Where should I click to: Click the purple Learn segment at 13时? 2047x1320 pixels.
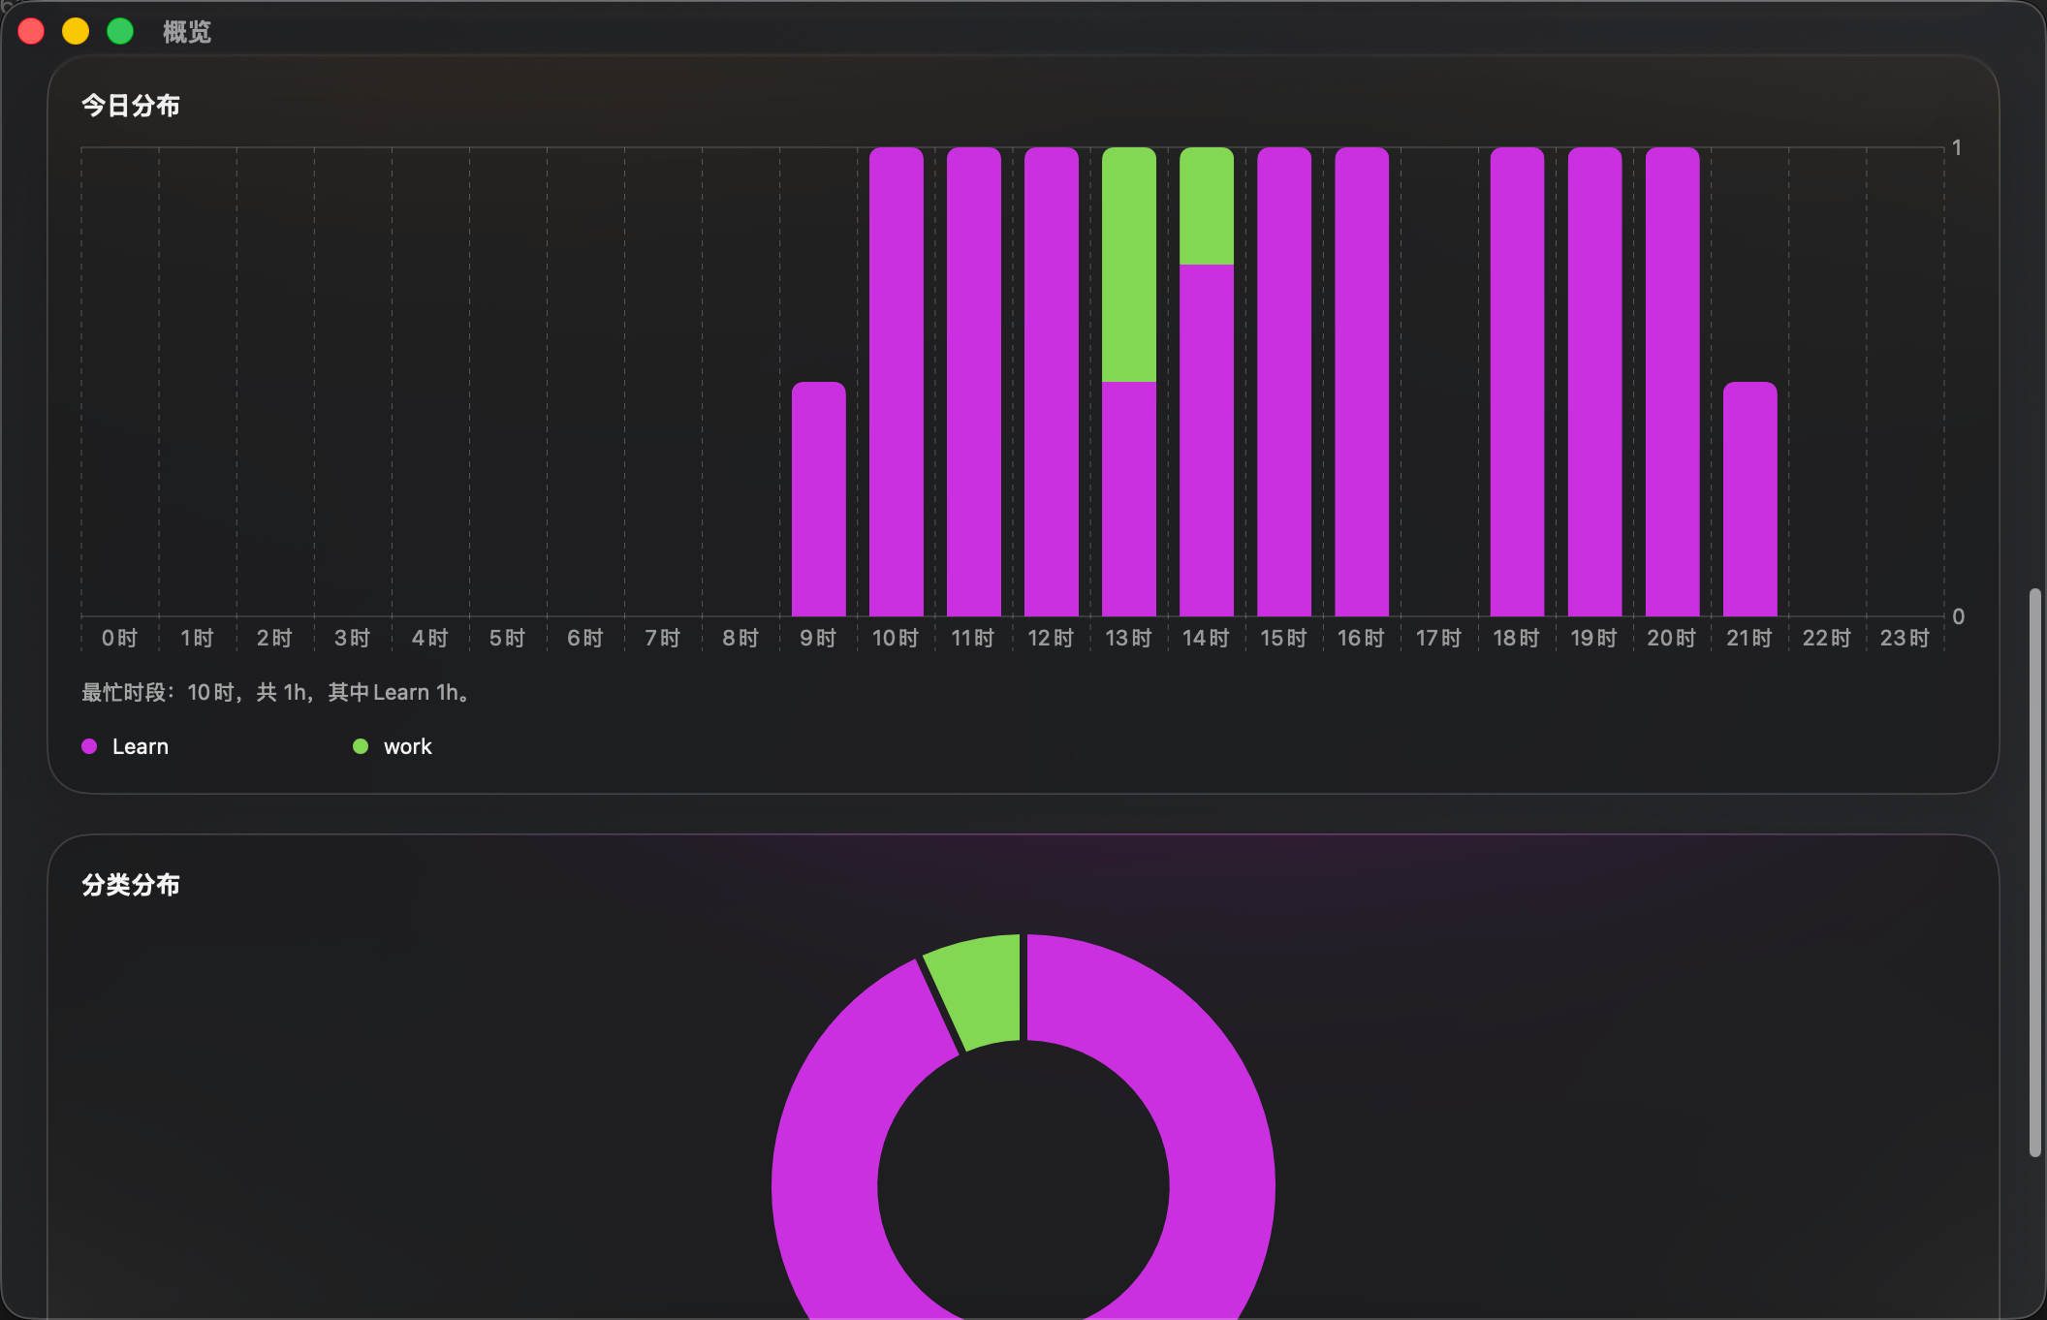1129,499
